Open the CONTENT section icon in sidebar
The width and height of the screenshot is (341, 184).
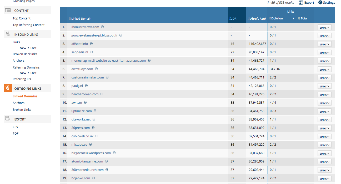coord(8,10)
